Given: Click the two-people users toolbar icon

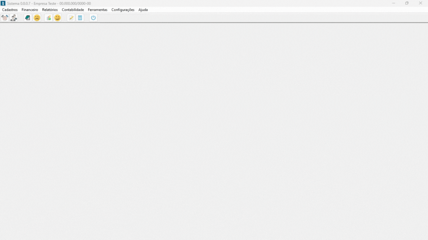Looking at the screenshot, I should pyautogui.click(x=14, y=18).
